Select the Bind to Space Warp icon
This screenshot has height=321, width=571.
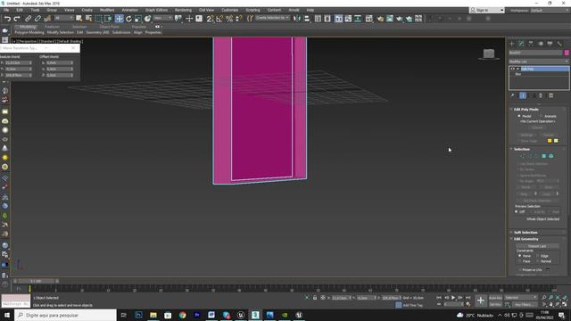47,19
